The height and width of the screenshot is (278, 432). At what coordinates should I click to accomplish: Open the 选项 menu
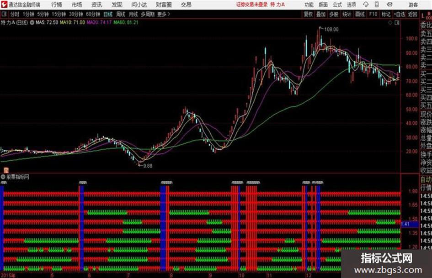(351, 5)
